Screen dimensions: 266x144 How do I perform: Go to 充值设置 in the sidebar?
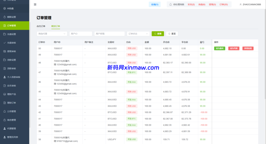(x=15, y=34)
